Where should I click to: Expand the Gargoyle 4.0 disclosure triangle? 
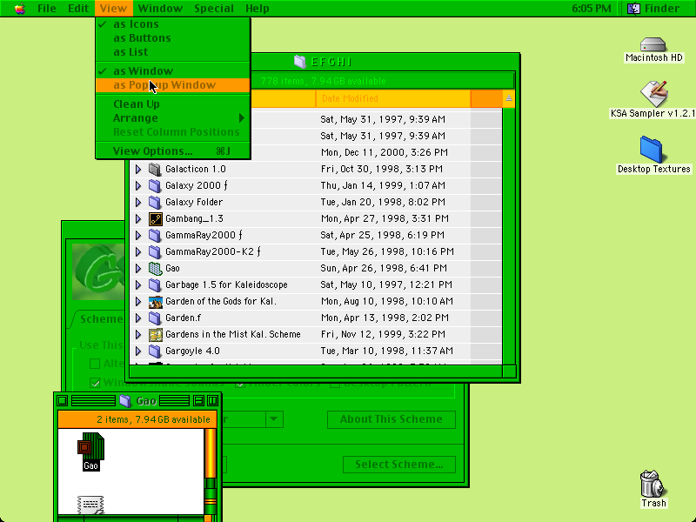(x=138, y=351)
